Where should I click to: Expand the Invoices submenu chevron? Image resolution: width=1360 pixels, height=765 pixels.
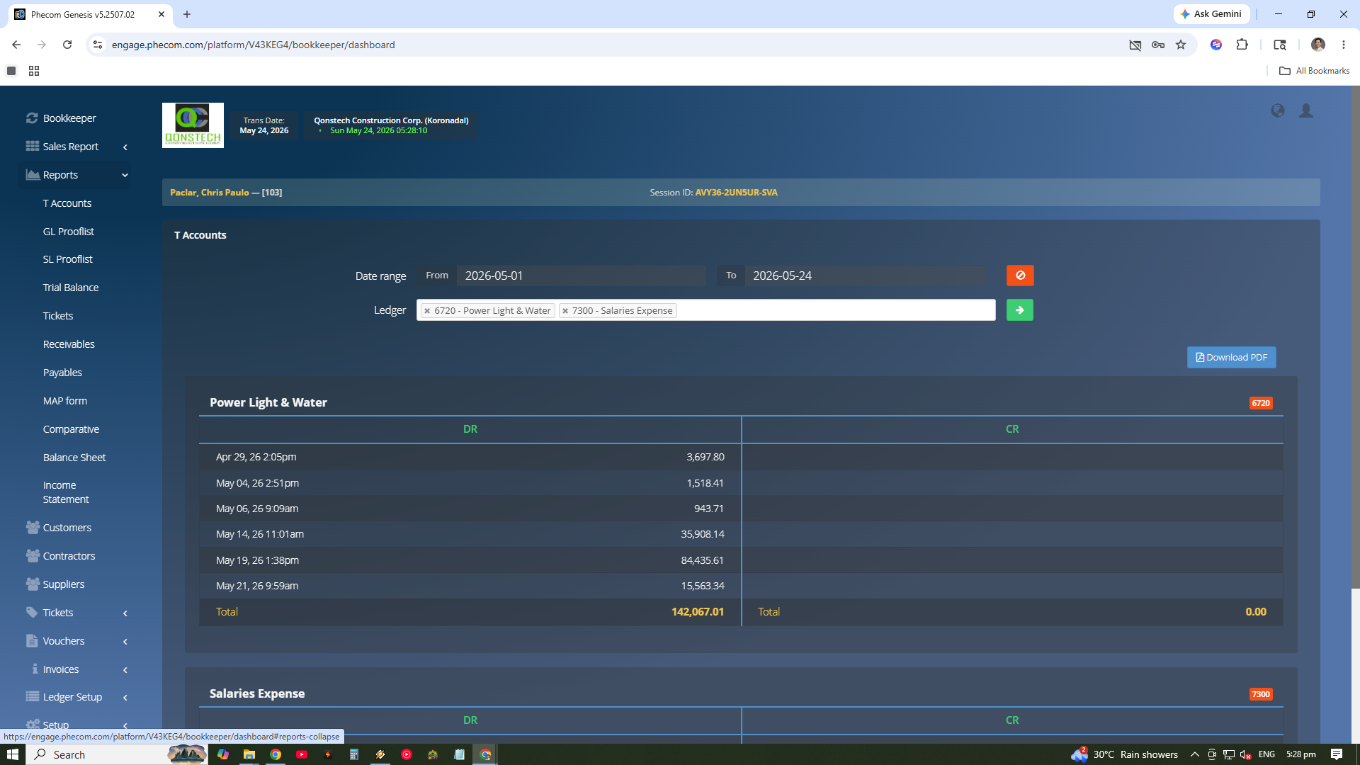point(125,670)
